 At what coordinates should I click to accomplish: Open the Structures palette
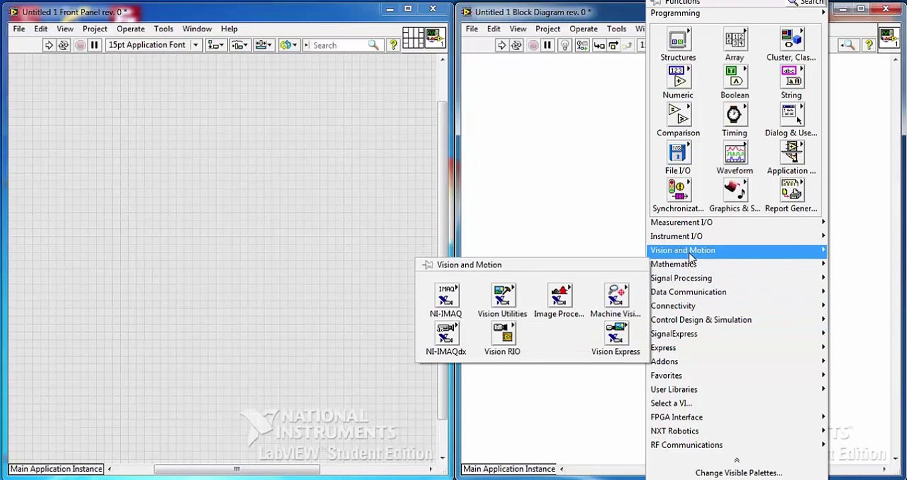coord(678,39)
